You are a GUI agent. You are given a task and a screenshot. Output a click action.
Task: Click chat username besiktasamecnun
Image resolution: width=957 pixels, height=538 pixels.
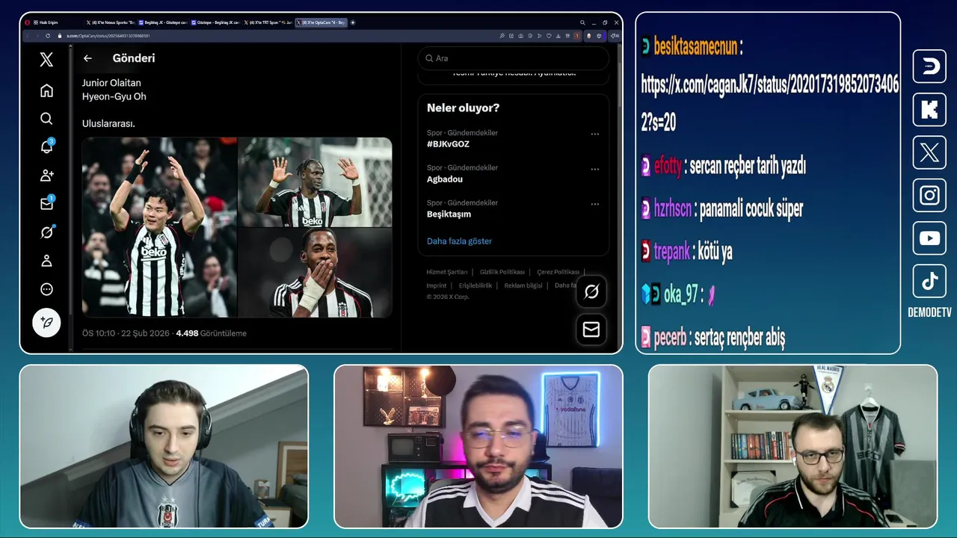[x=695, y=47]
